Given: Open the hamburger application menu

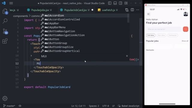Looking at the screenshot, I should [x=11, y=3].
